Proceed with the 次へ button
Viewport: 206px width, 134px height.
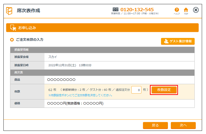tap(183, 125)
